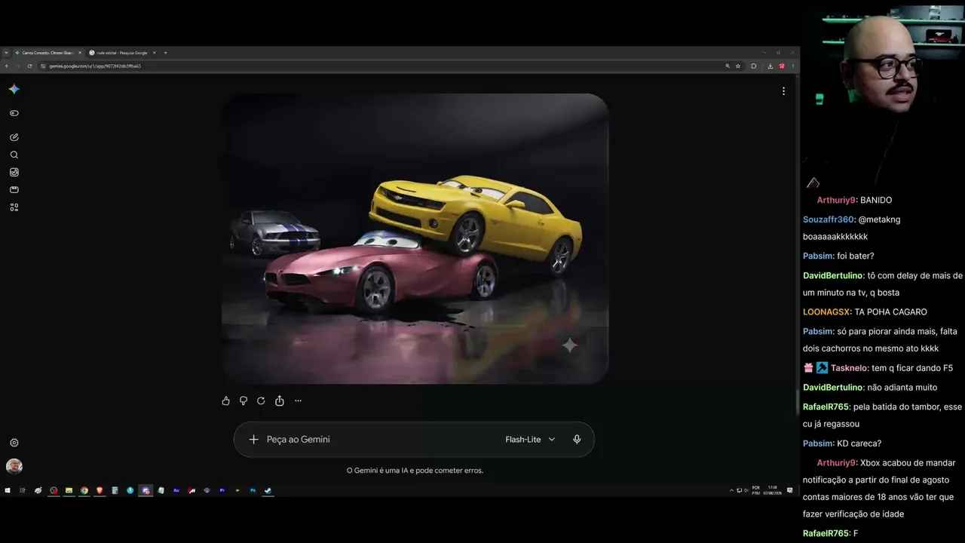
Task: Reload the Gemini page
Action: (29, 66)
